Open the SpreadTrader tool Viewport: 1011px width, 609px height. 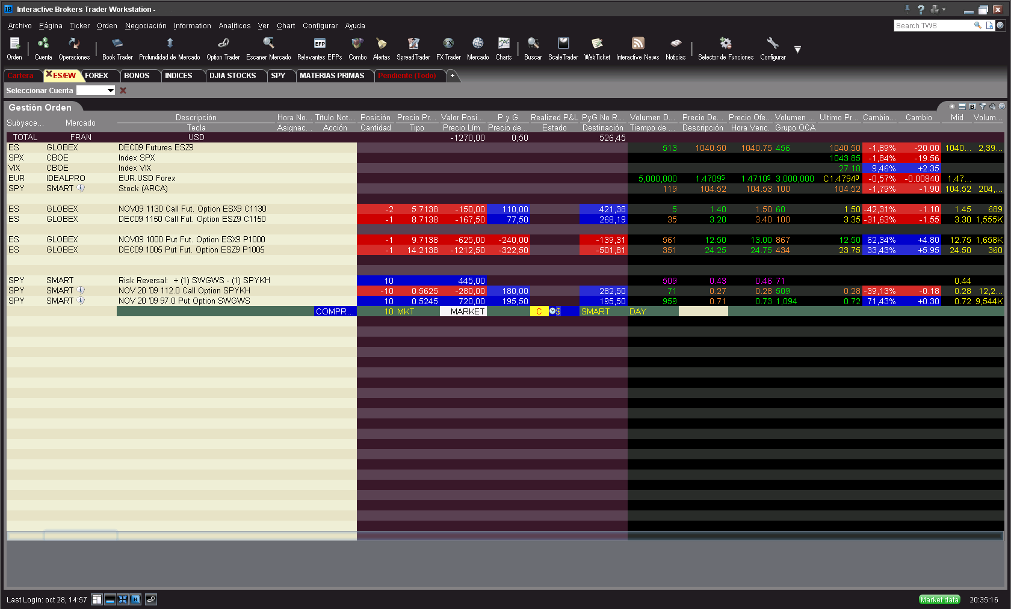[x=413, y=48]
